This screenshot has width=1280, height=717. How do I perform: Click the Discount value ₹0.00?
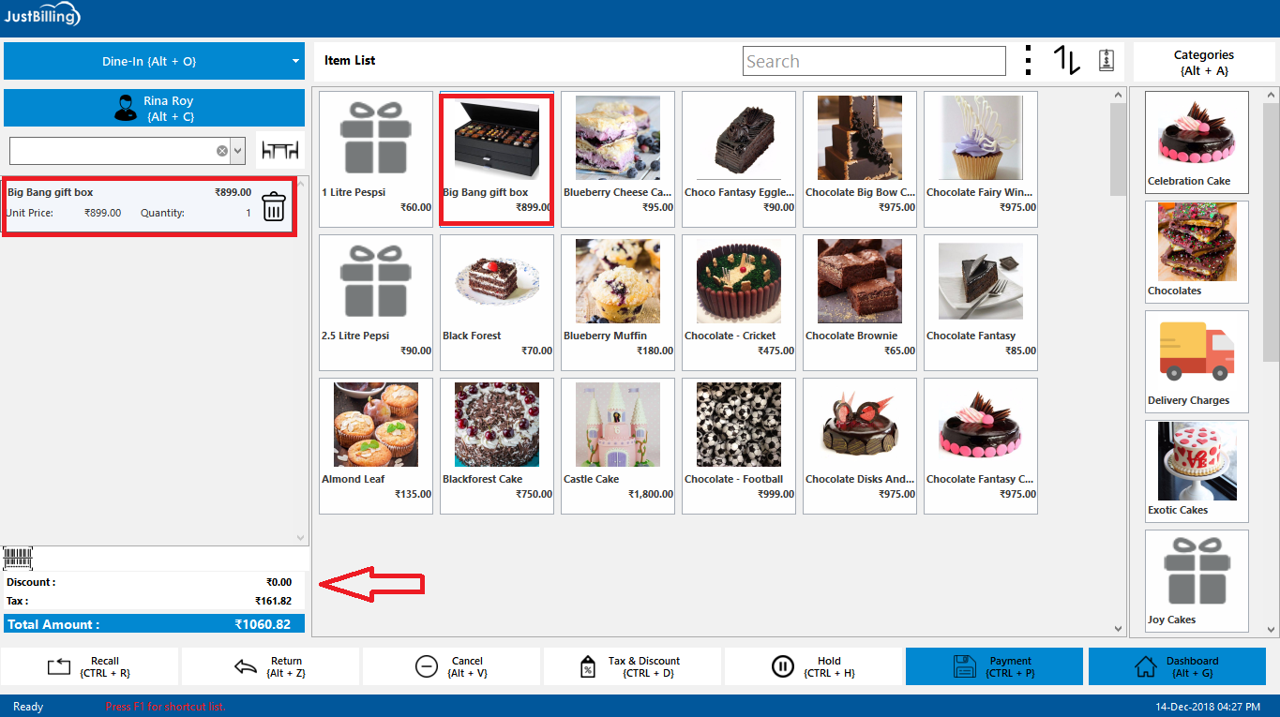(x=279, y=582)
